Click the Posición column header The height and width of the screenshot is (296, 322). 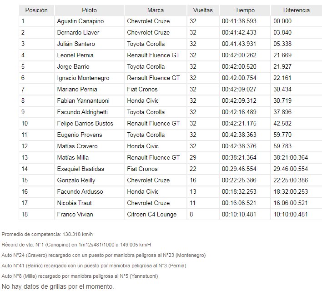[x=36, y=10]
